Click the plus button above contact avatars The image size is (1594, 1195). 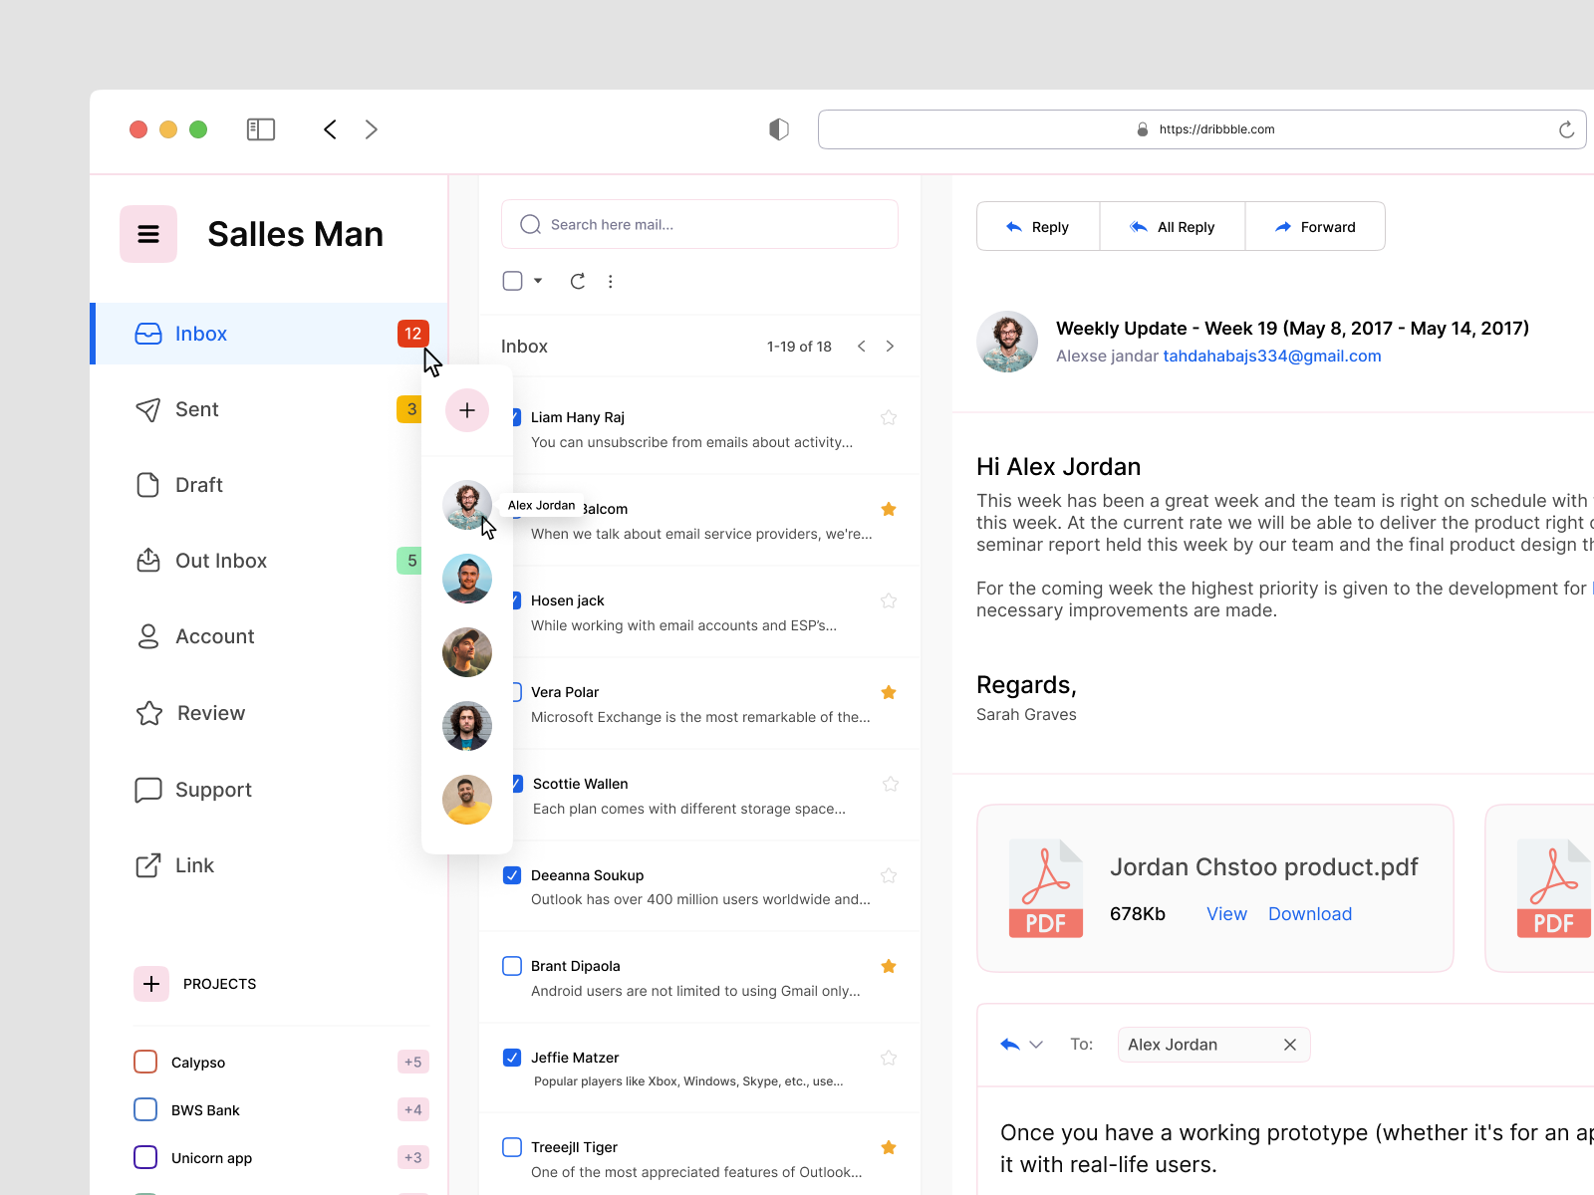click(467, 410)
